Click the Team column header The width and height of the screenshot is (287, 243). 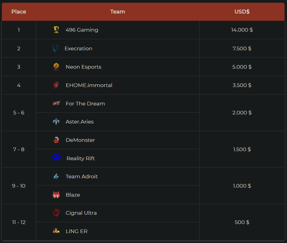[x=118, y=12]
